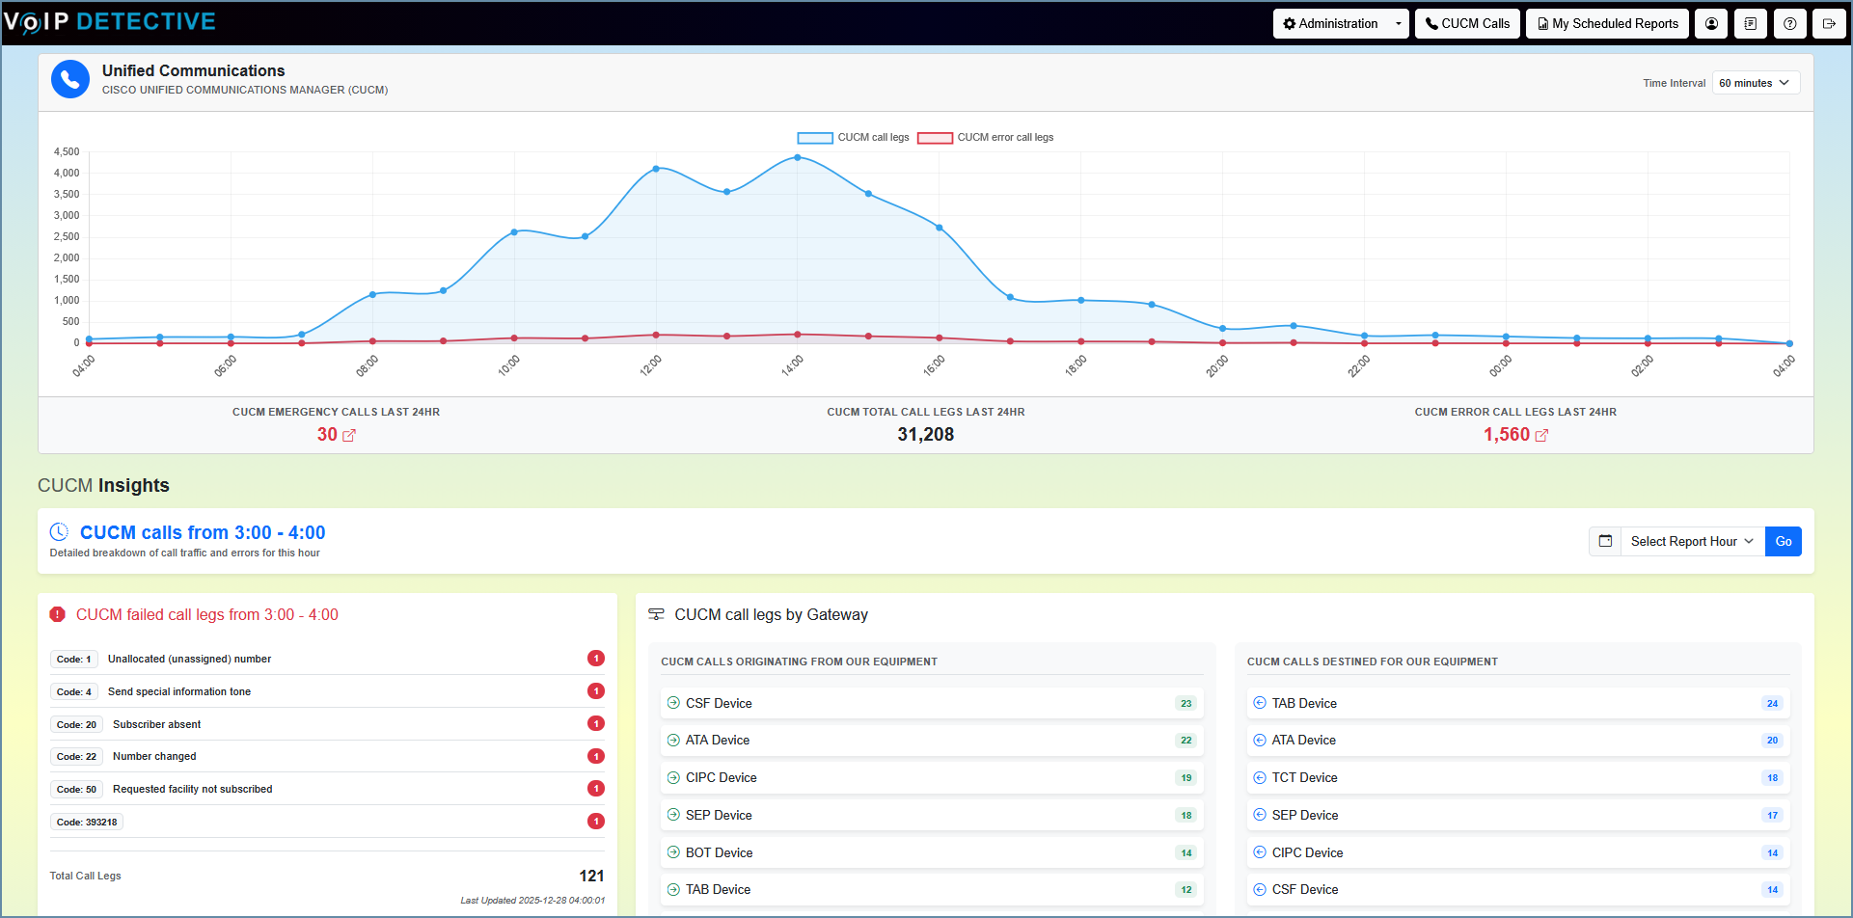Click the logout icon in header

point(1829,24)
